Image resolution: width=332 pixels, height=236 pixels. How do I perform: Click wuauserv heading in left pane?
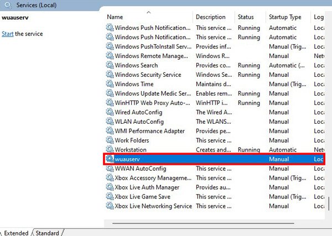pos(15,18)
